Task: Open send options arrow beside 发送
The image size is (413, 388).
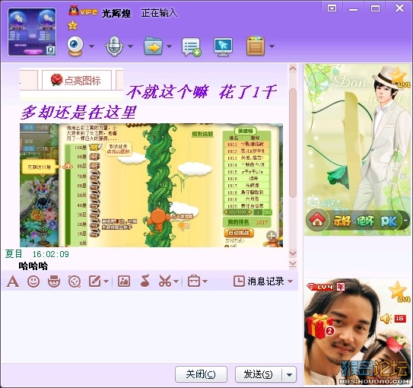Action: pyautogui.click(x=289, y=374)
